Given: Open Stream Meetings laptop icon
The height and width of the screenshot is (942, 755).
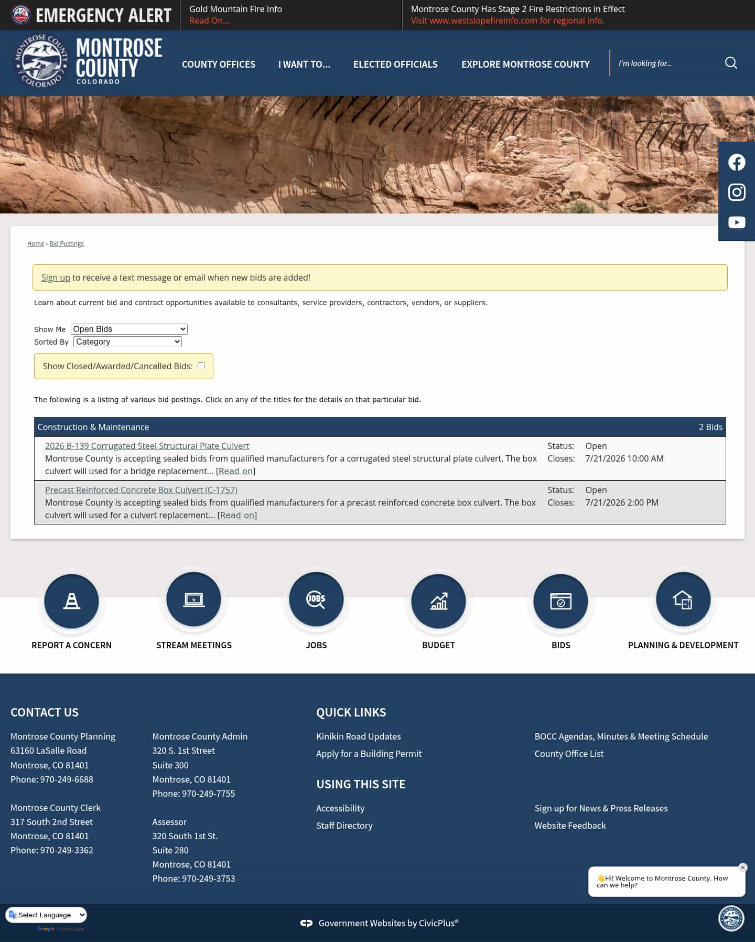Looking at the screenshot, I should (194, 599).
